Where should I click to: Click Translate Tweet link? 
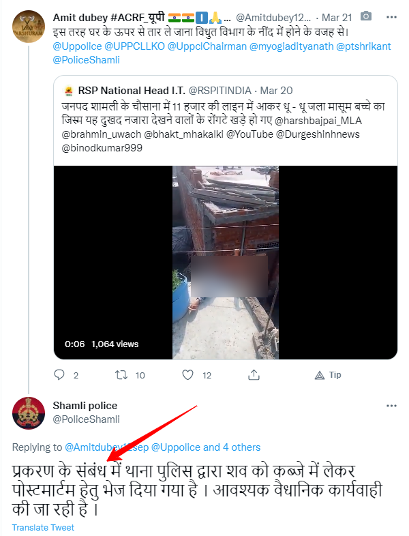pyautogui.click(x=43, y=527)
